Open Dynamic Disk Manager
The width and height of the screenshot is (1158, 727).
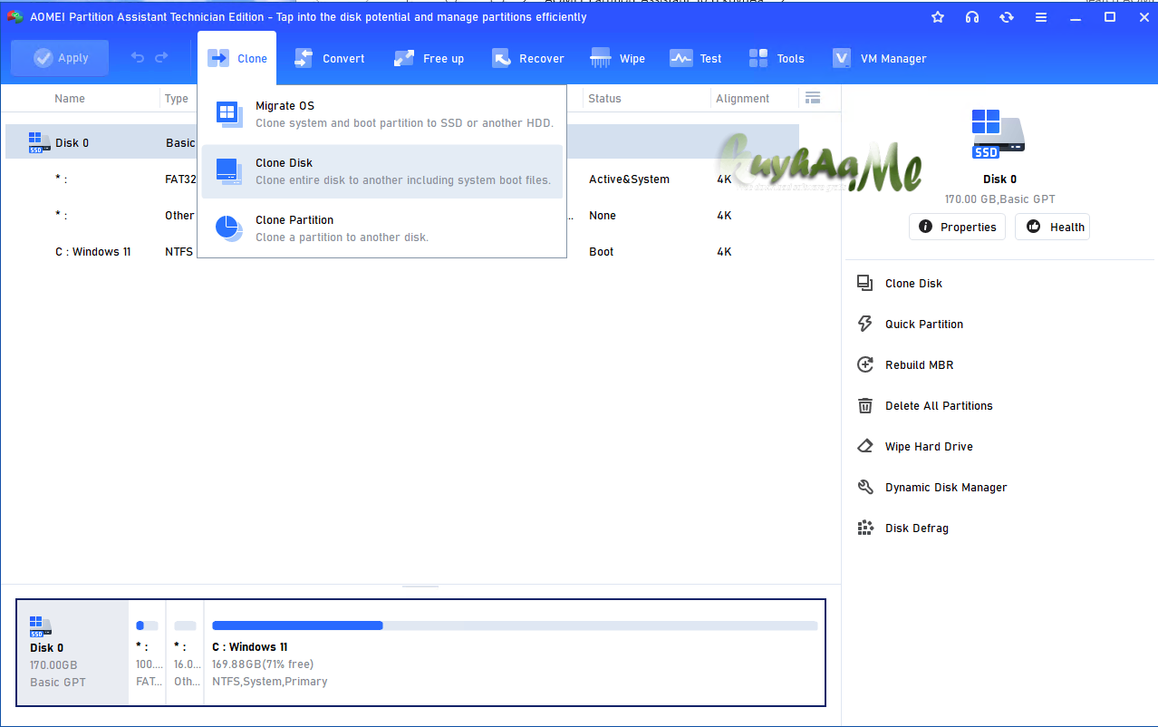946,487
